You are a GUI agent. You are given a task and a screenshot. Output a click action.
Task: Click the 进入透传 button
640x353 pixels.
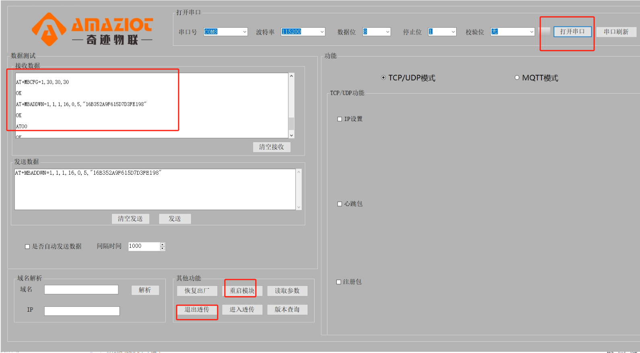click(242, 310)
